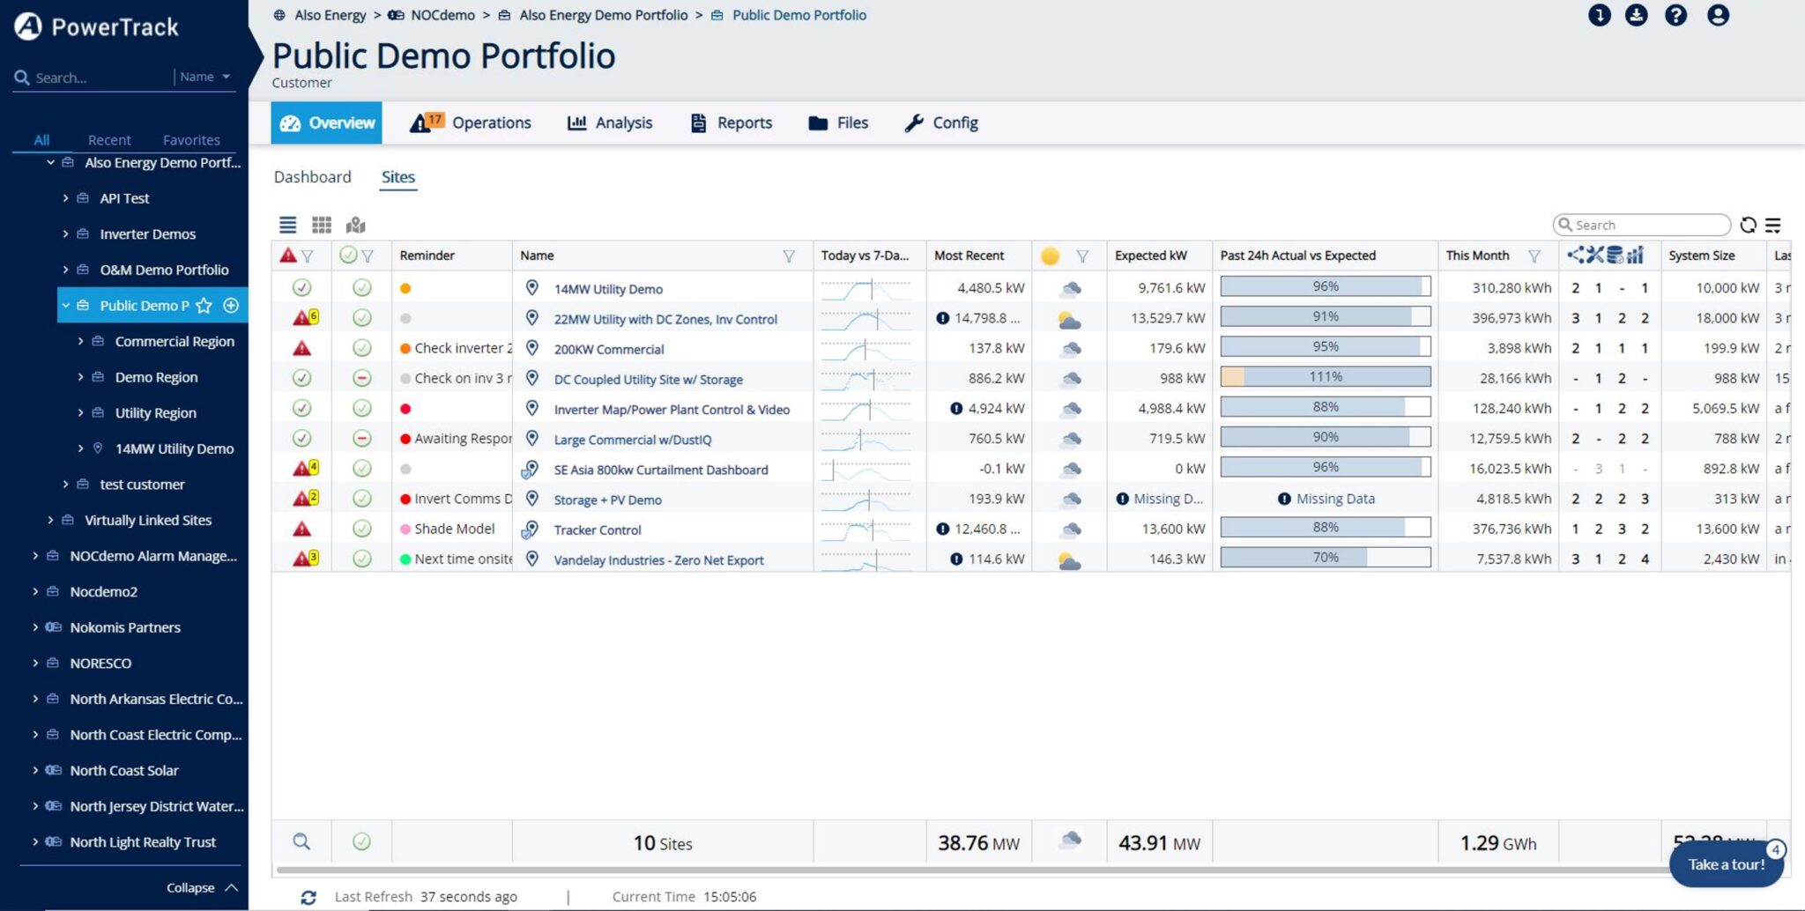Click the refresh icon beside search box
This screenshot has width=1805, height=911.
1748,226
